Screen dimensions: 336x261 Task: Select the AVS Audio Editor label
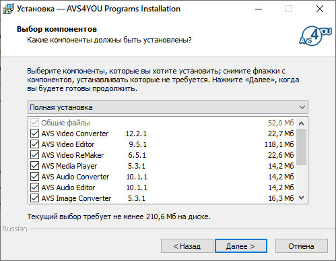pyautogui.click(x=68, y=187)
